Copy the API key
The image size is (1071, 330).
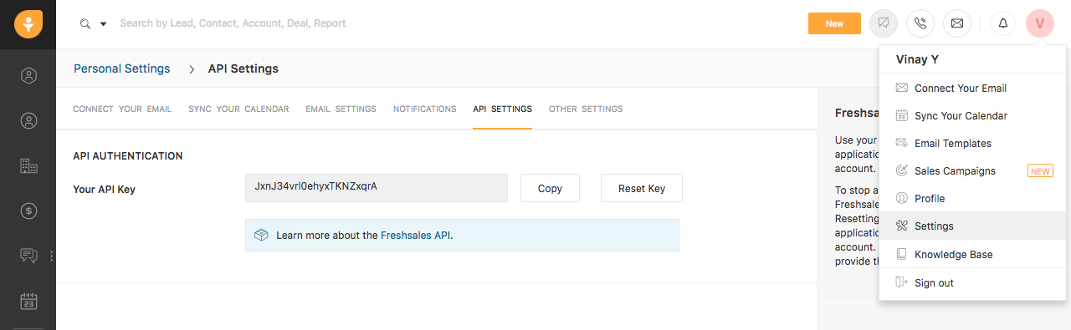[x=550, y=188]
